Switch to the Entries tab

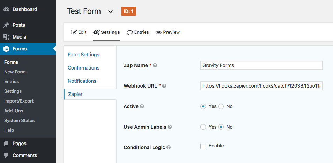point(138,32)
